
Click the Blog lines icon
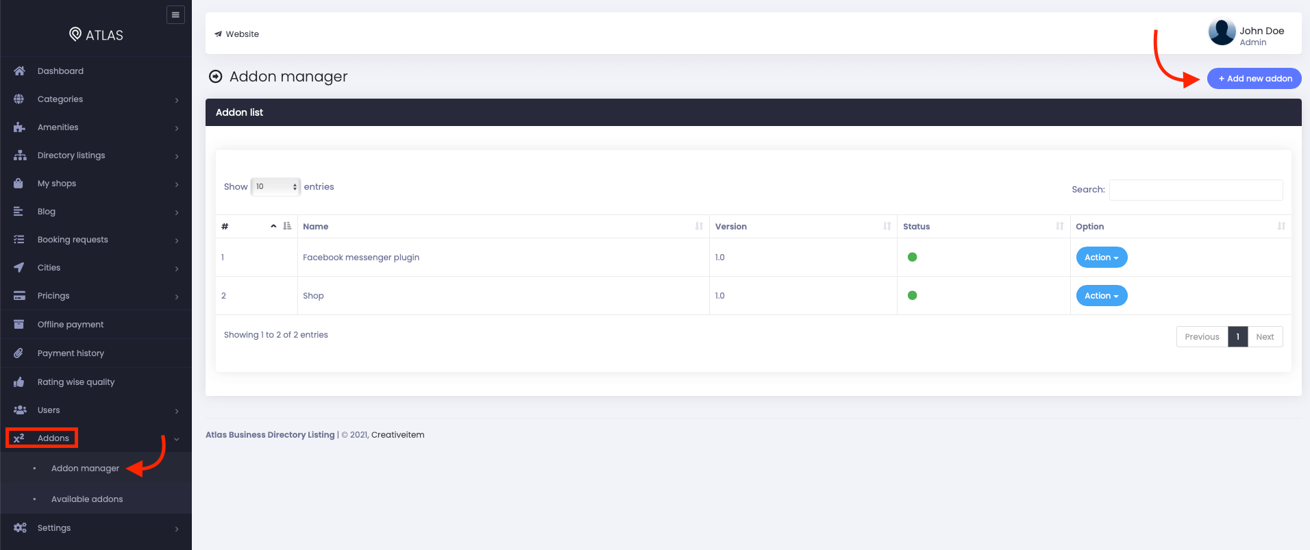pos(18,212)
